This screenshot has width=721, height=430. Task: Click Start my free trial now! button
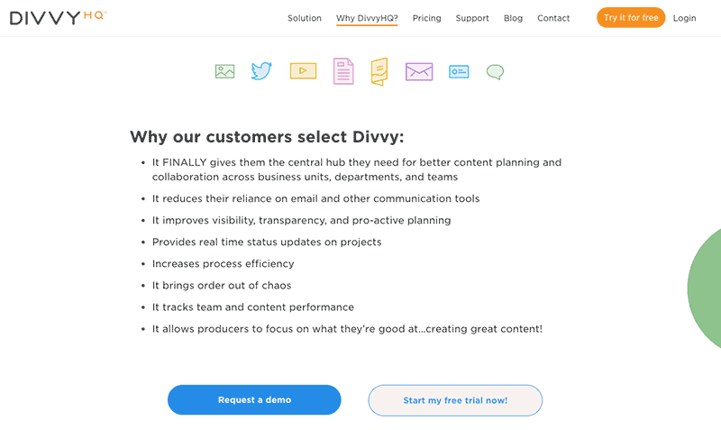pyautogui.click(x=455, y=400)
